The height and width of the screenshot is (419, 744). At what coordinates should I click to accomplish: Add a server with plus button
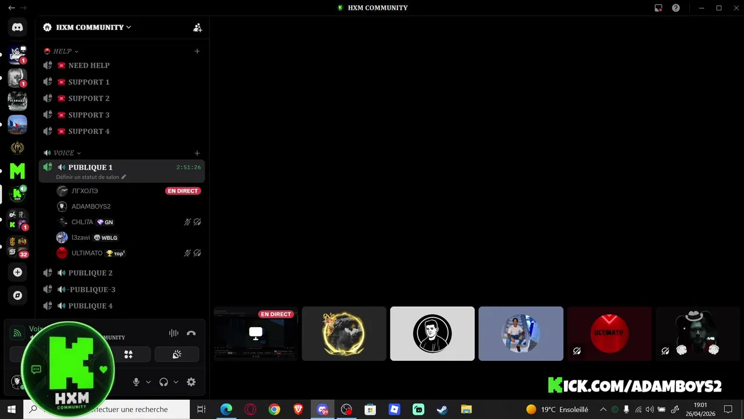point(17,272)
